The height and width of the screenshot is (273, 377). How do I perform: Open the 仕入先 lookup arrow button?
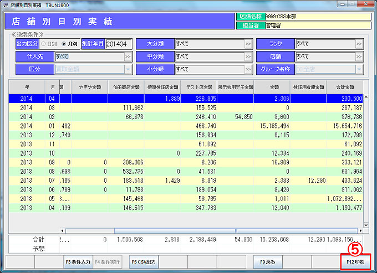pyautogui.click(x=128, y=56)
